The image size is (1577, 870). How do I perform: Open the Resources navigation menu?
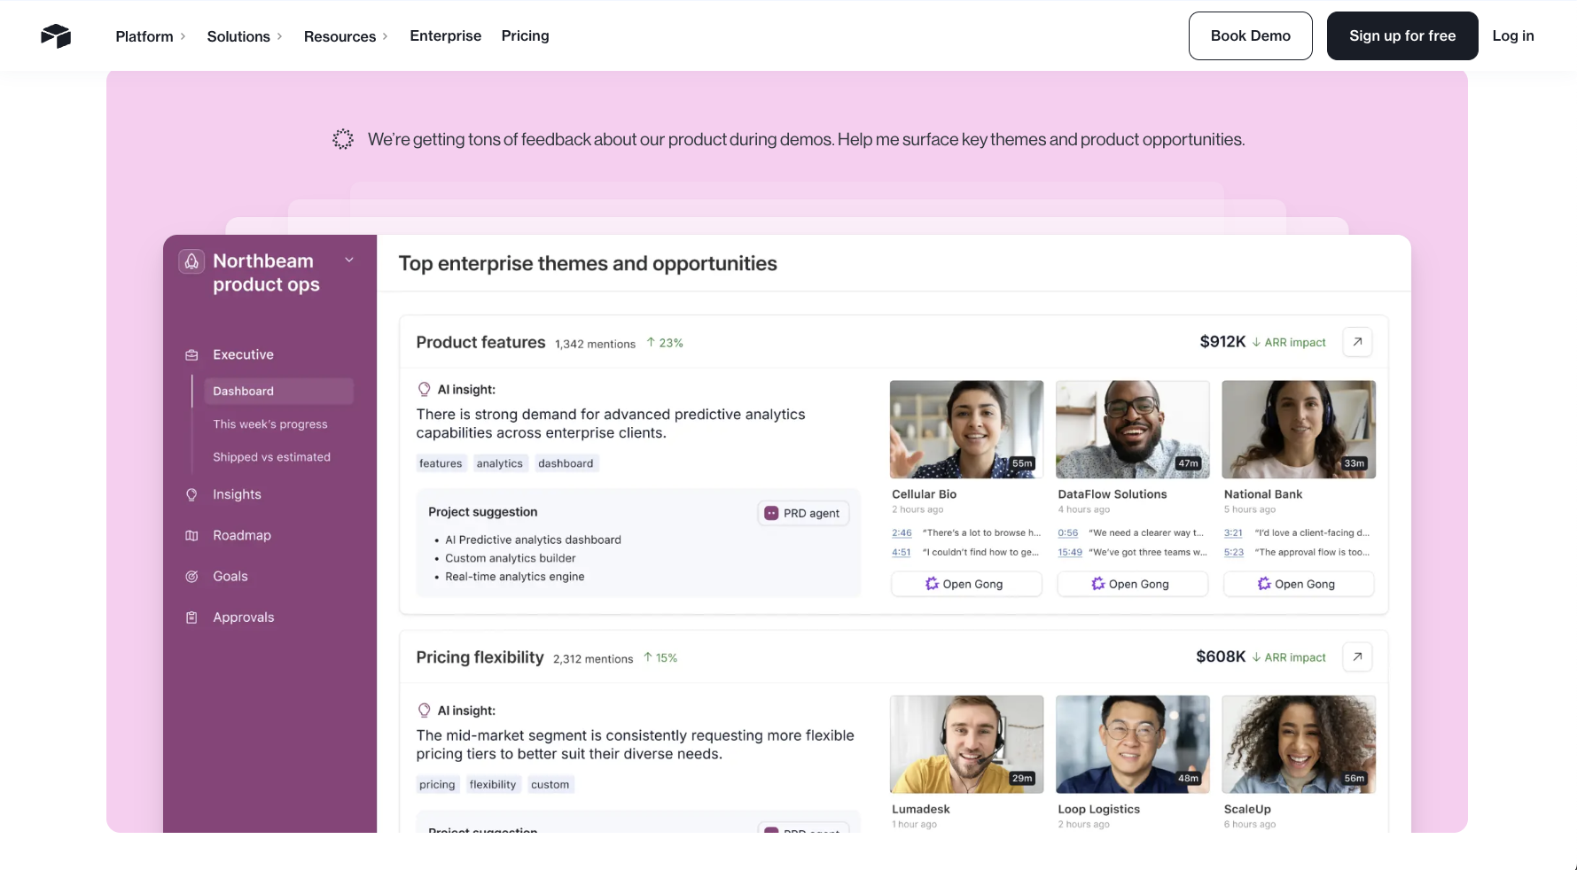345,36
